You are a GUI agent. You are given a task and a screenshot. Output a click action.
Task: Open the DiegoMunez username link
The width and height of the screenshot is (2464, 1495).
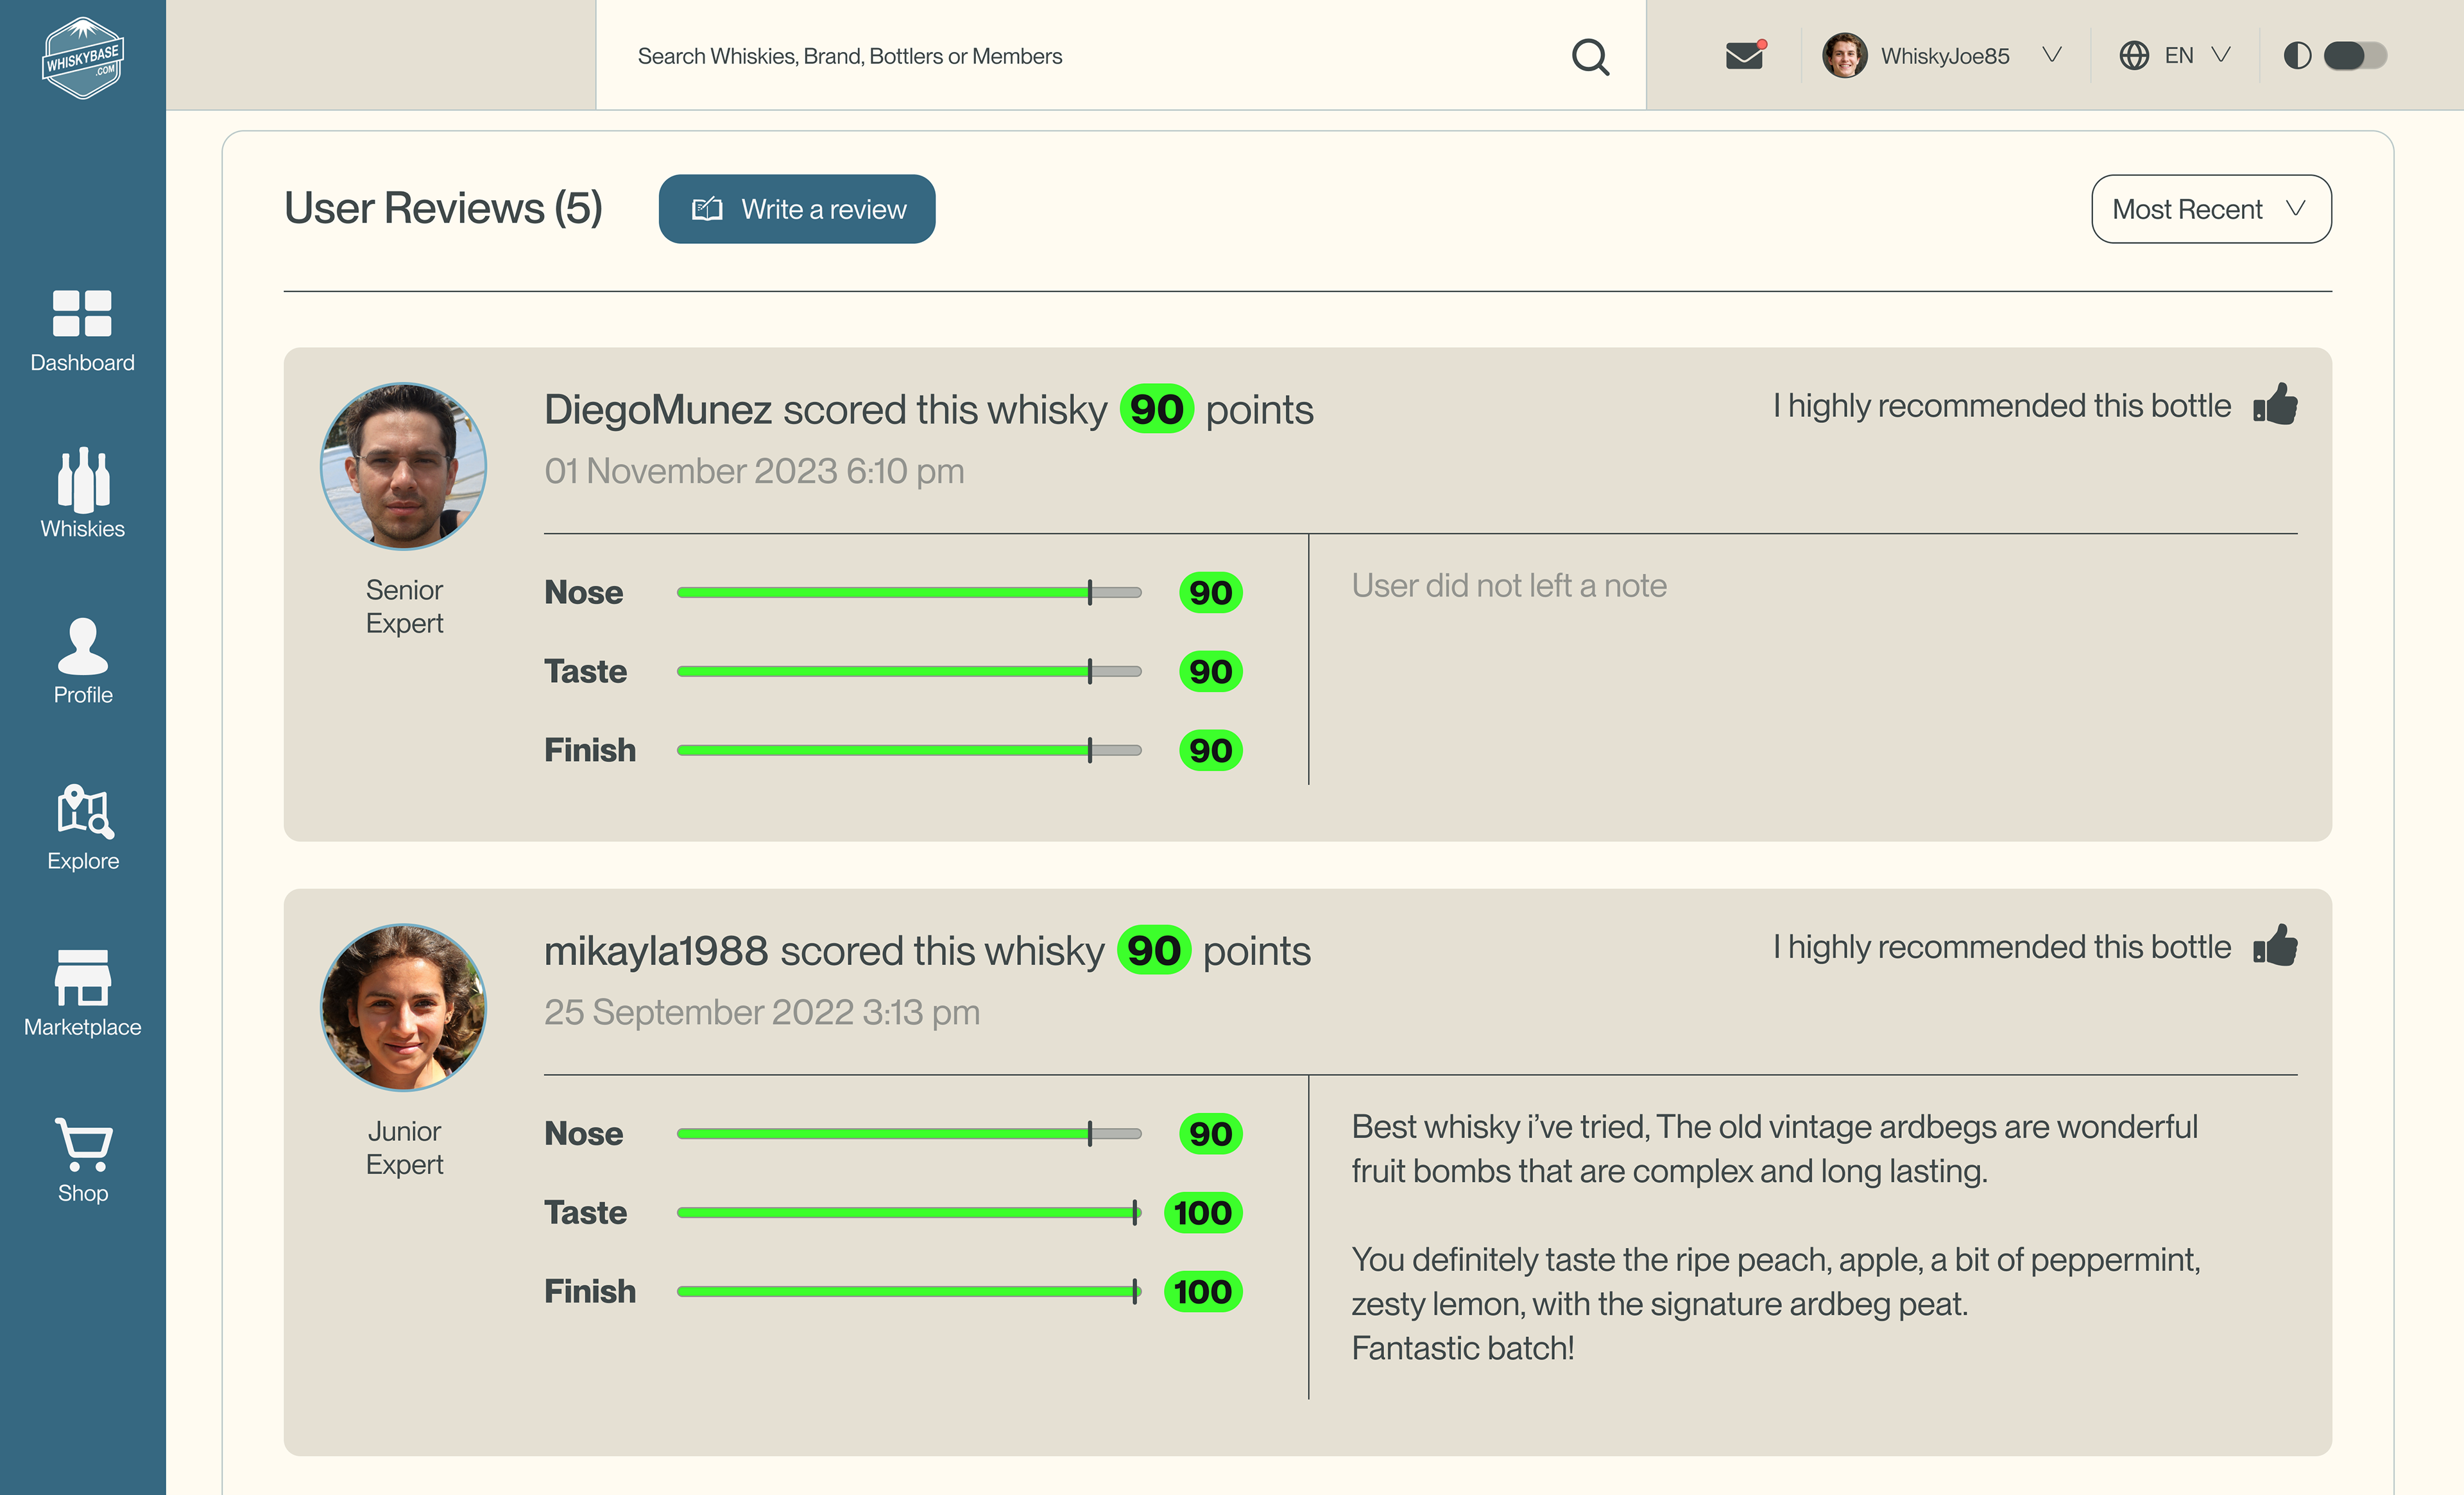tap(657, 410)
